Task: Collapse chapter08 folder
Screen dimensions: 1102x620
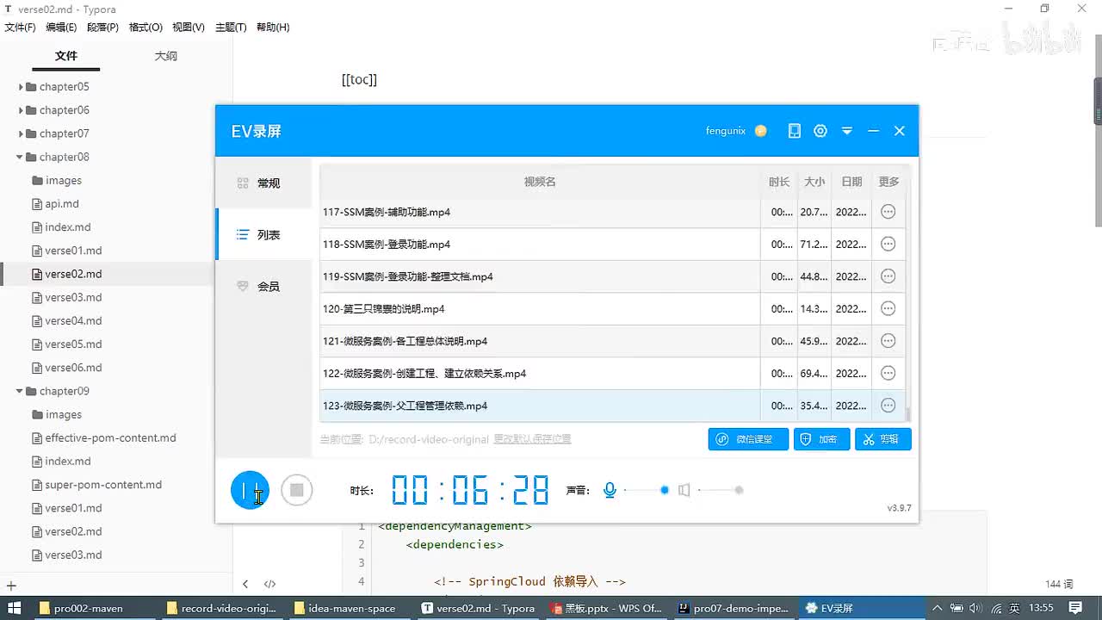Action: pyautogui.click(x=20, y=157)
